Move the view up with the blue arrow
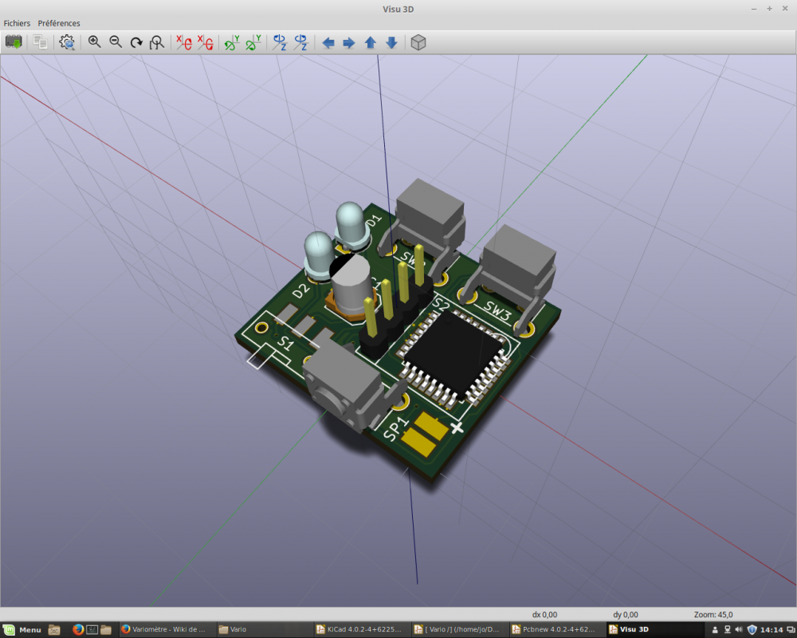Viewport: 797px width, 638px height. (370, 43)
